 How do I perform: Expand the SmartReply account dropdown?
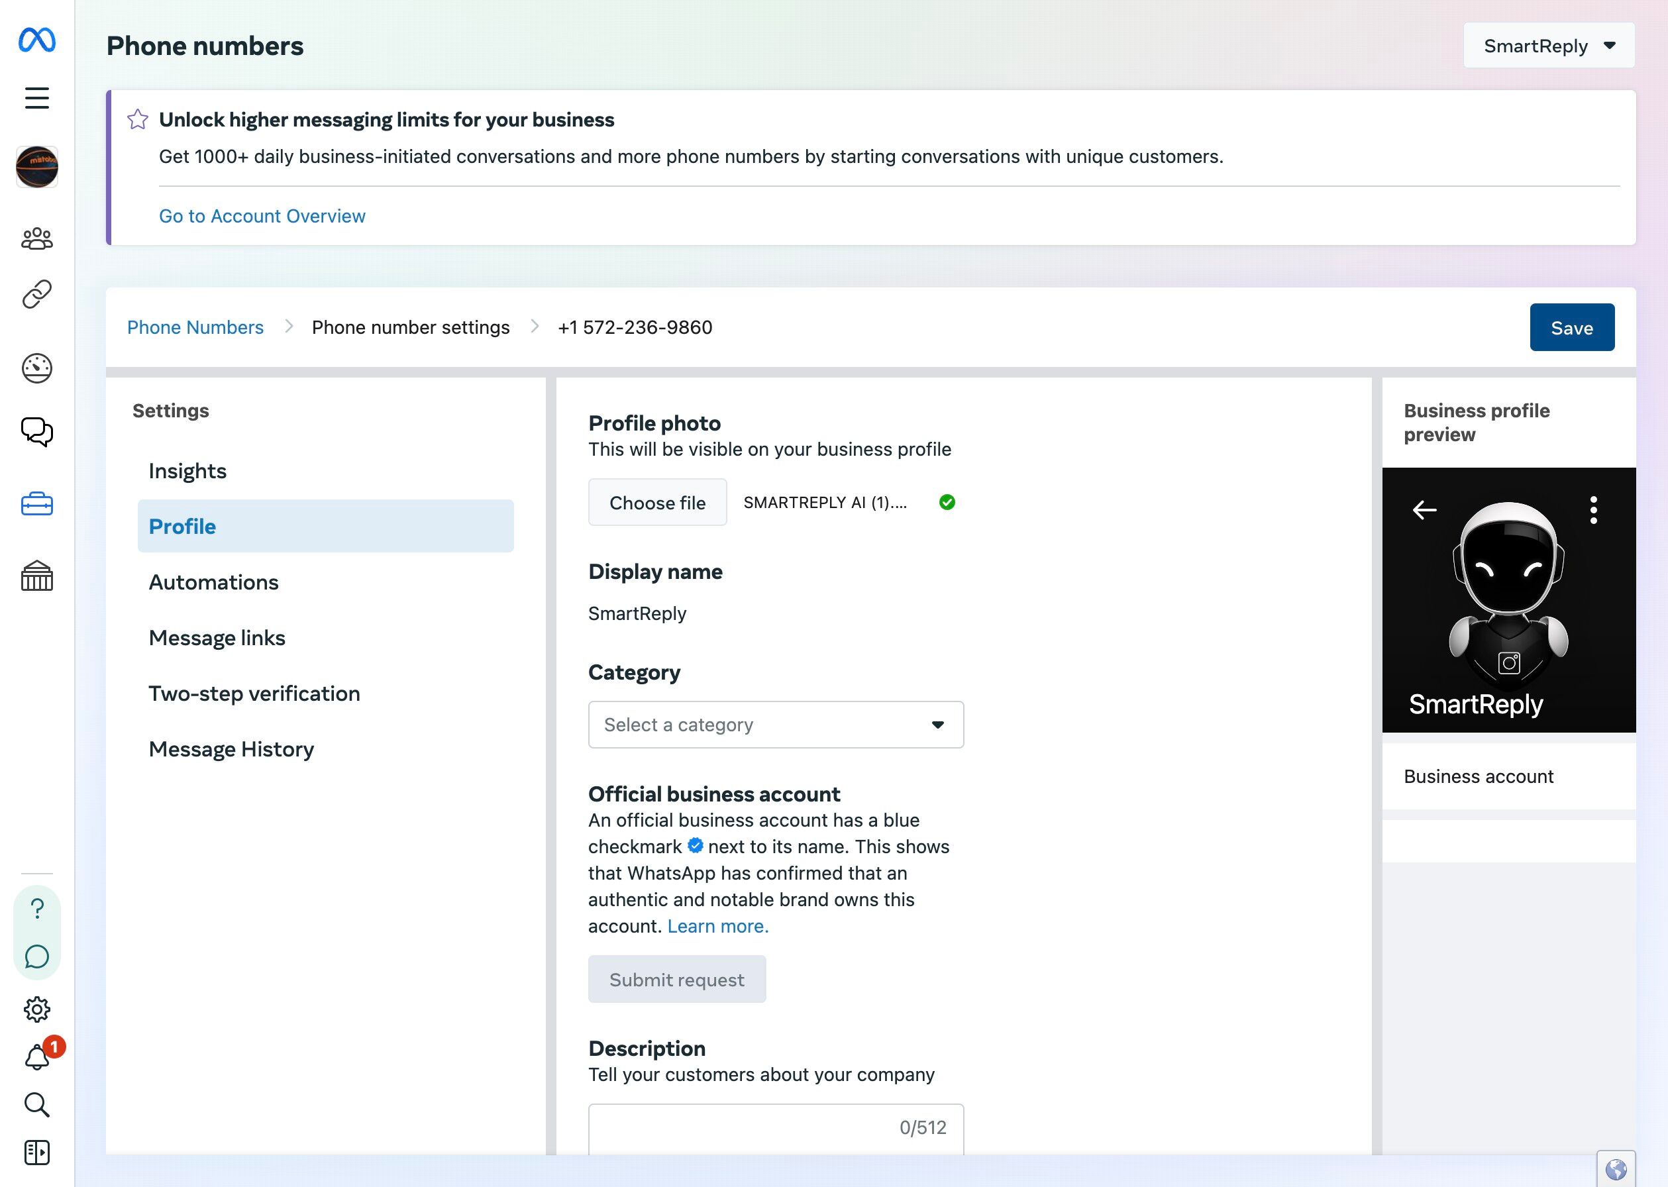point(1548,46)
